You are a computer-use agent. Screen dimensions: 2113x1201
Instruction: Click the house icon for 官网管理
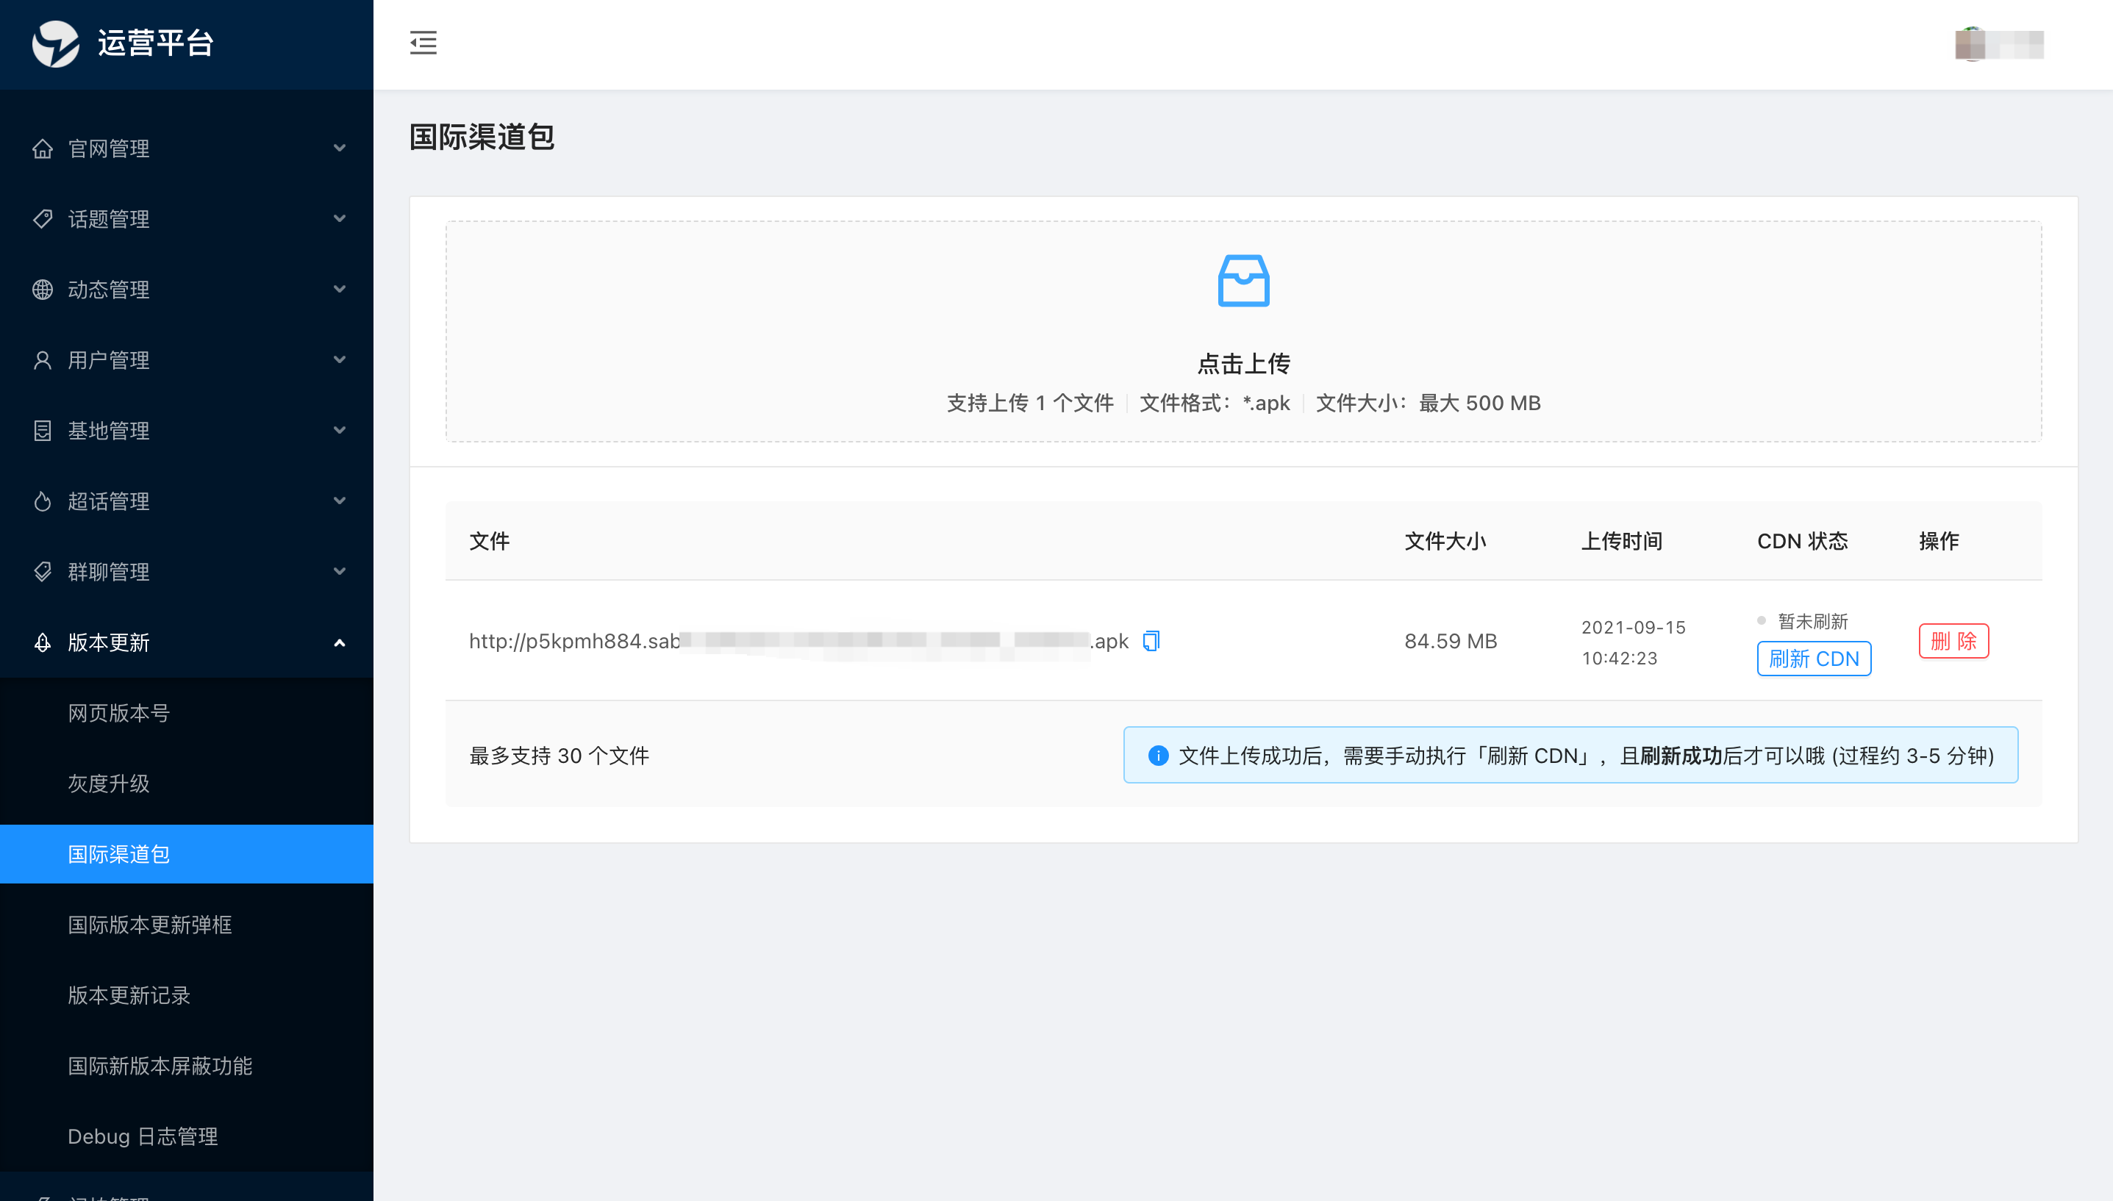click(43, 148)
